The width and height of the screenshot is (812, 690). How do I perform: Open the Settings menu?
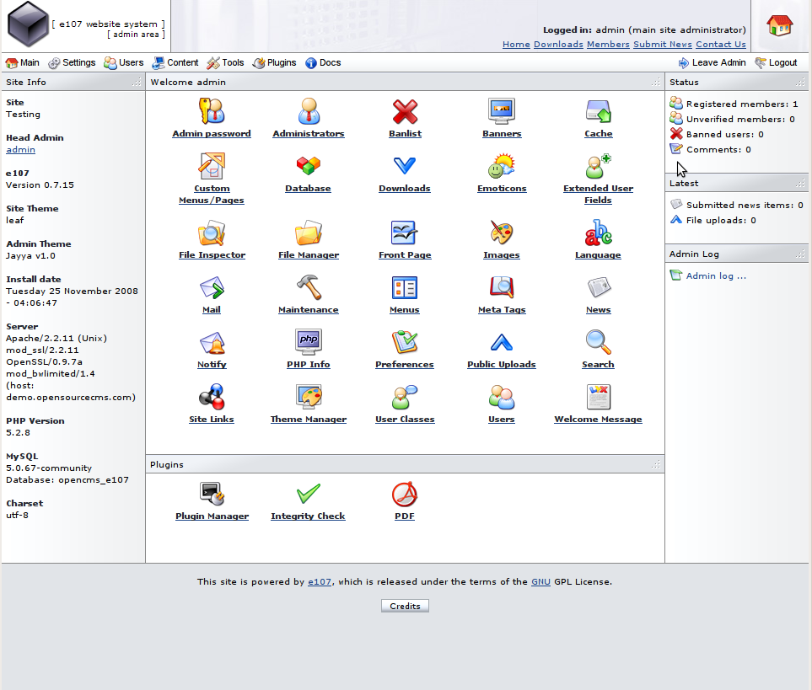72,62
